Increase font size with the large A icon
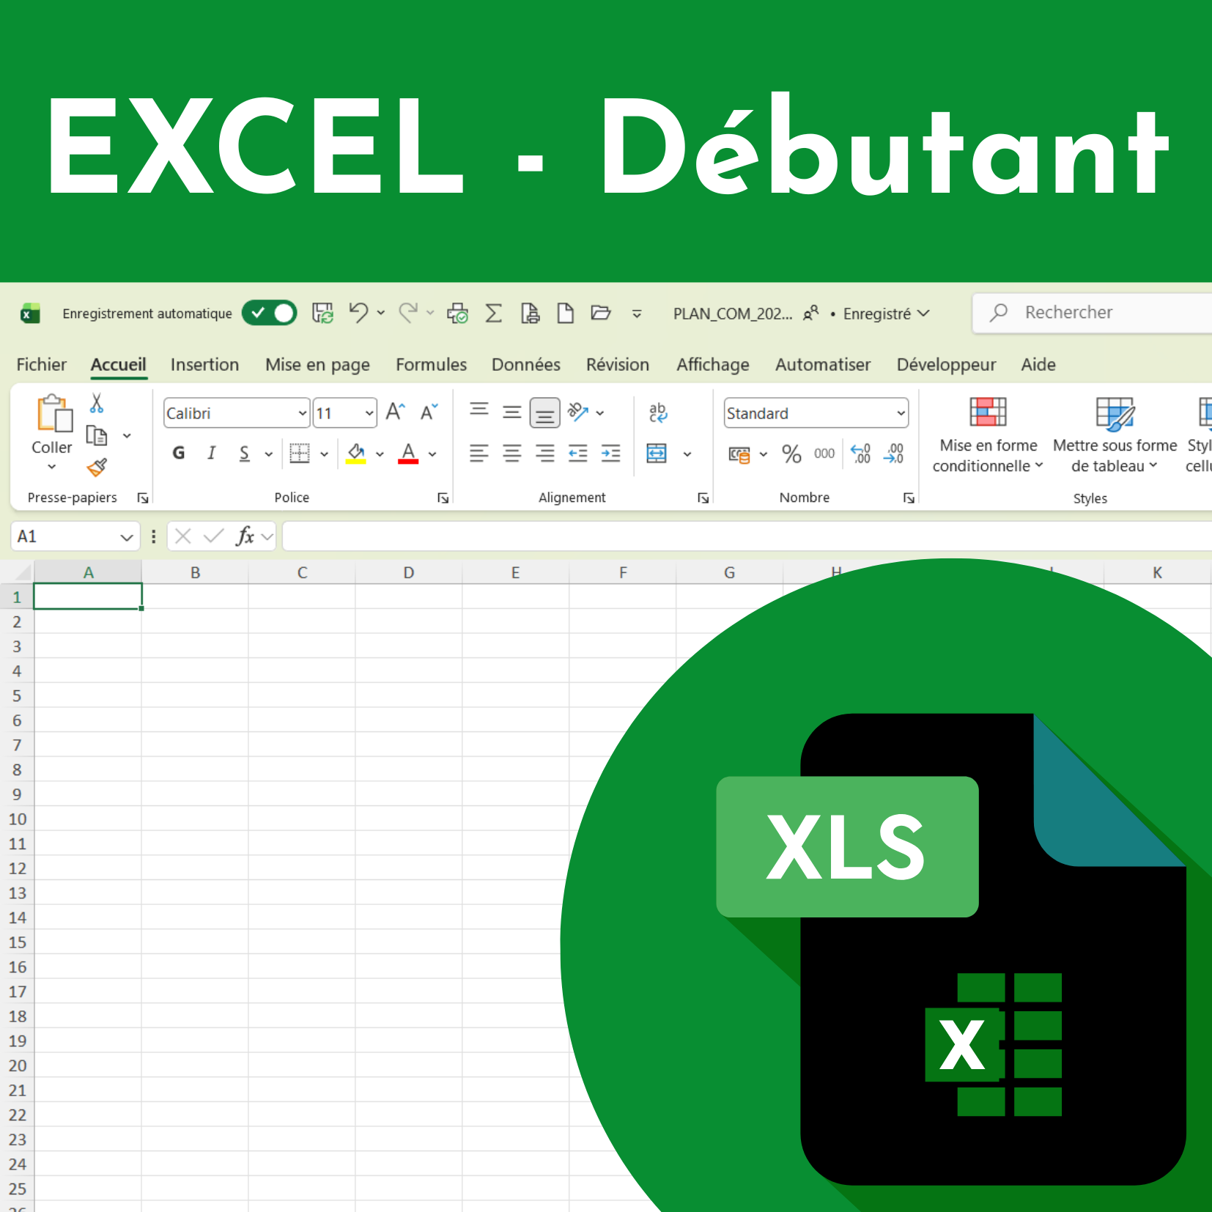 (x=396, y=412)
